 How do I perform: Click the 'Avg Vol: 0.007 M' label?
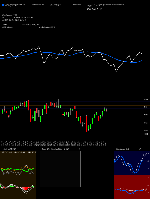pyautogui.click(x=96, y=5)
